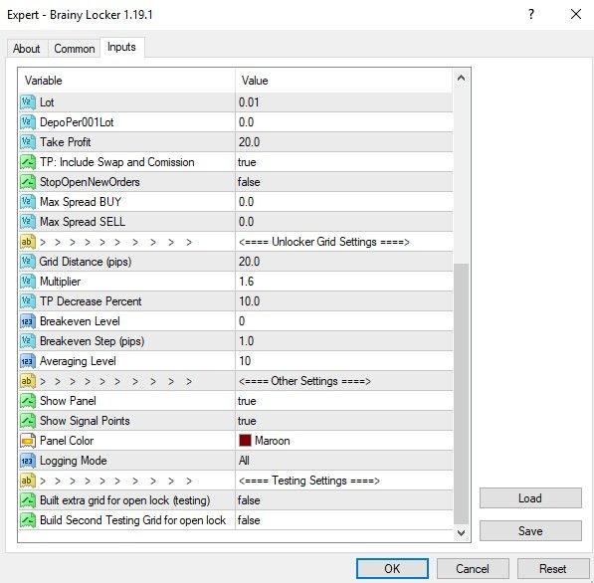Click the 123 icon beside Logging Mode
Image resolution: width=594 pixels, height=583 pixels.
pos(28,461)
